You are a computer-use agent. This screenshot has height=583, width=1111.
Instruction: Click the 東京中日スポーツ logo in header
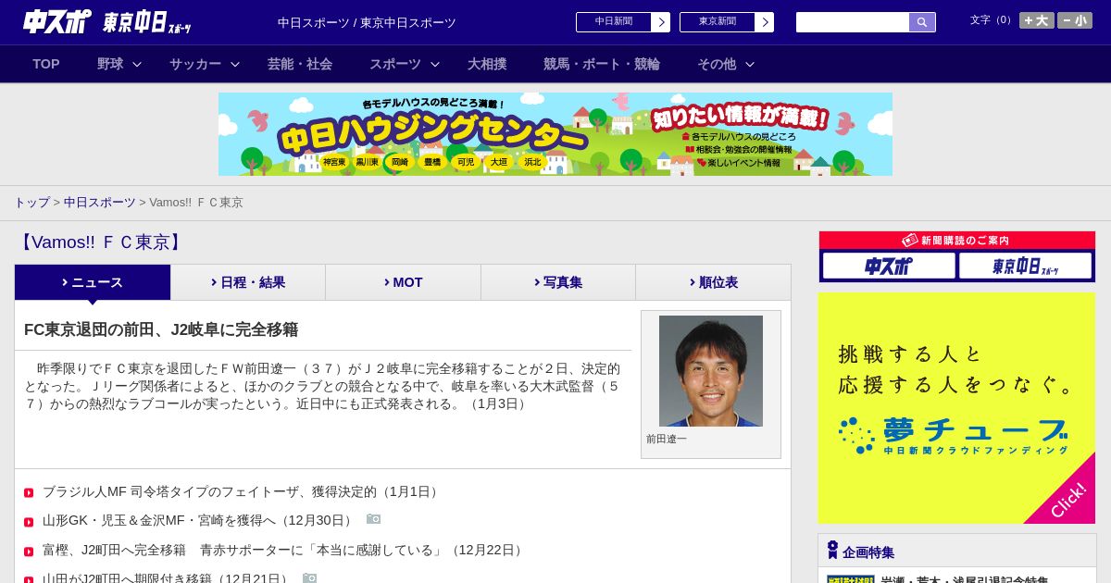point(146,22)
